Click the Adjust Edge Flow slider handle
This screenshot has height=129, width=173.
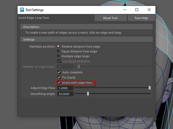(149, 88)
